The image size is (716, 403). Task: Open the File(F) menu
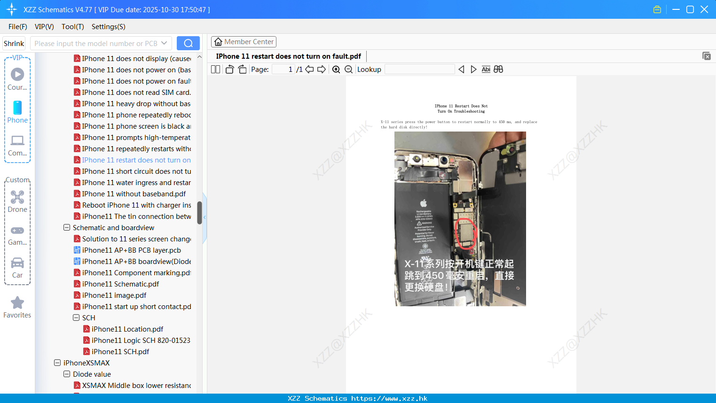(x=18, y=27)
